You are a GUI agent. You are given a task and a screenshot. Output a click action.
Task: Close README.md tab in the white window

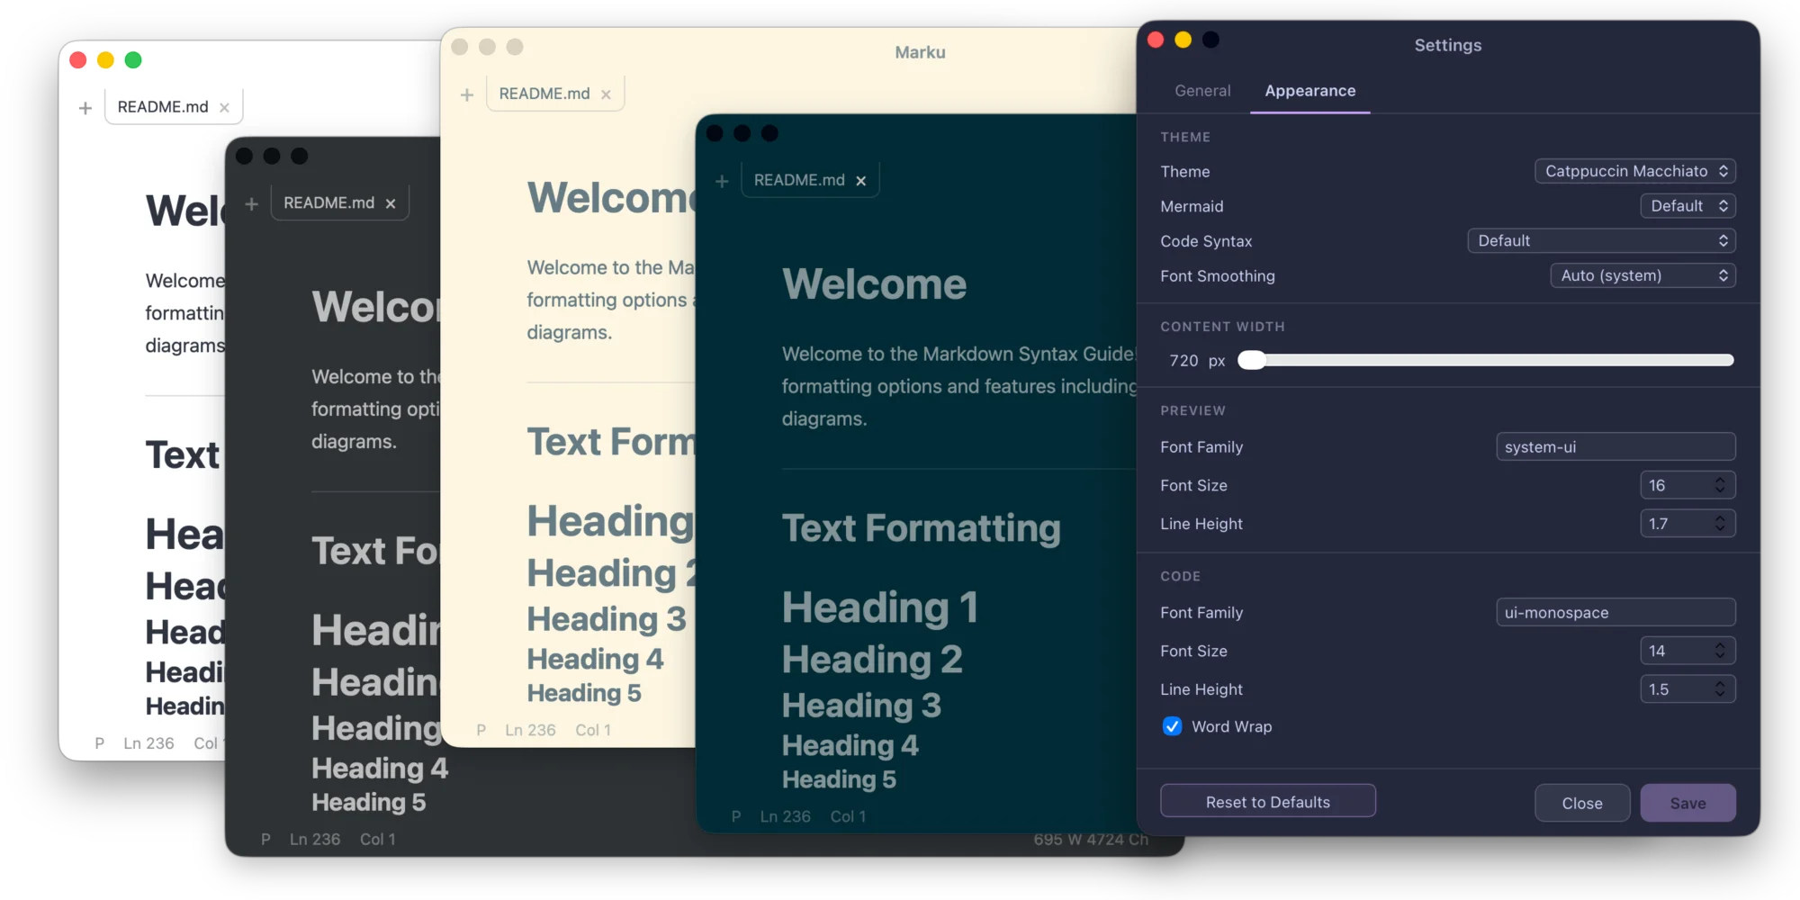point(224,108)
